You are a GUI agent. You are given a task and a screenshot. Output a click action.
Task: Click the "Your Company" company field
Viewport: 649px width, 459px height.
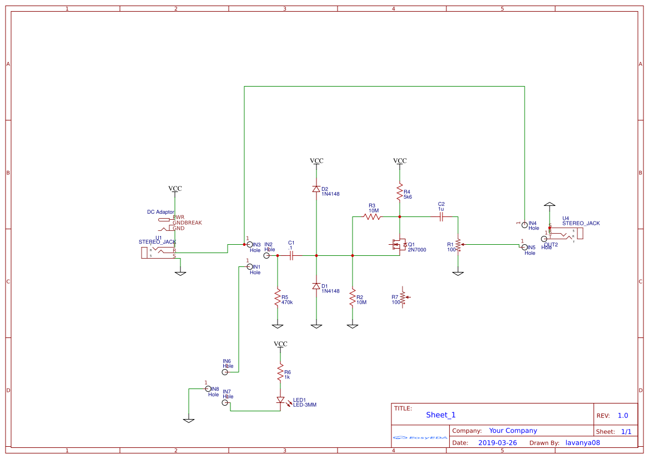[513, 431]
